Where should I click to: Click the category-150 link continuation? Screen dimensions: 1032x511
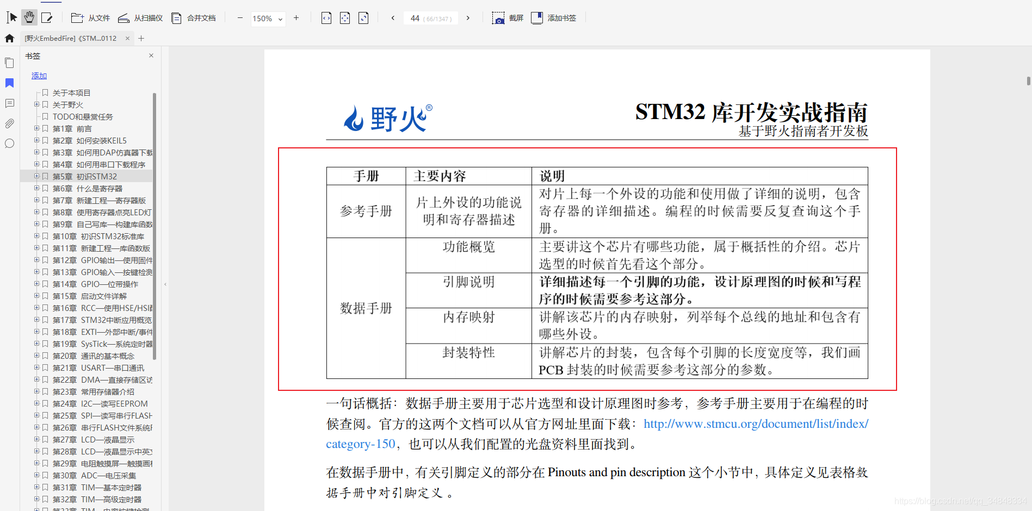[361, 444]
